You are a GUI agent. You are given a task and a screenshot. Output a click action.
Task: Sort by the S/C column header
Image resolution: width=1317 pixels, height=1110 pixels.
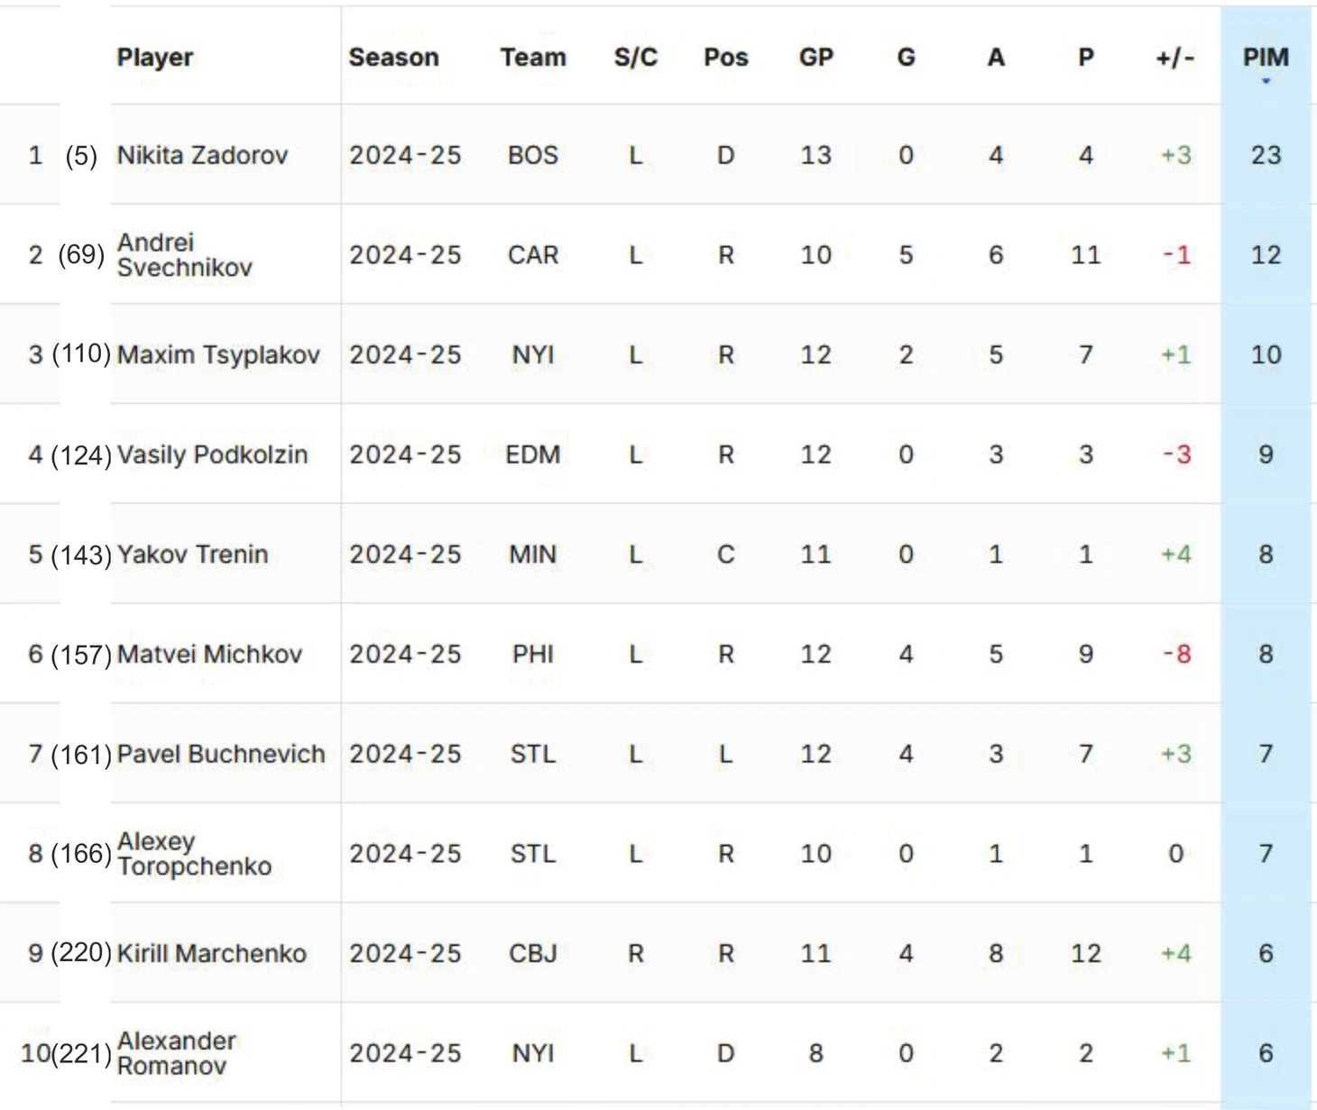[x=635, y=57]
